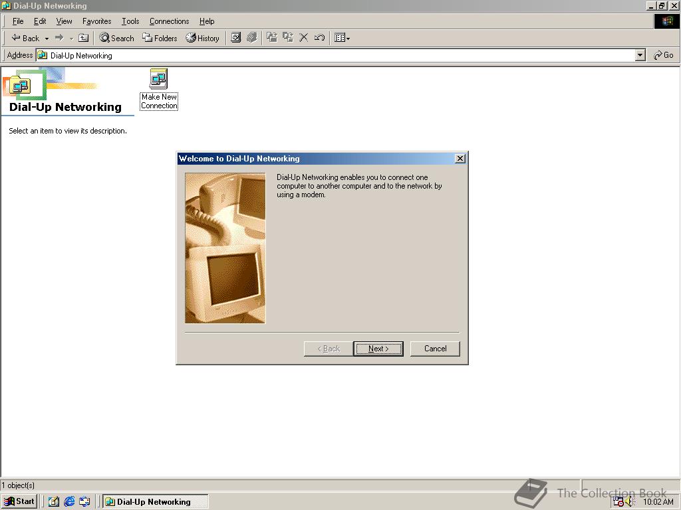Click the 10:02 AM clock
This screenshot has width=681, height=510.
pyautogui.click(x=658, y=502)
